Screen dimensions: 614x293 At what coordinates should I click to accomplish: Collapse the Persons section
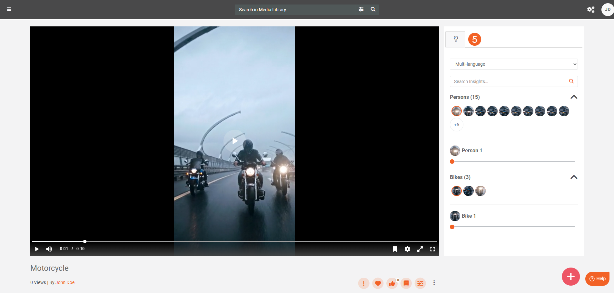(x=574, y=97)
